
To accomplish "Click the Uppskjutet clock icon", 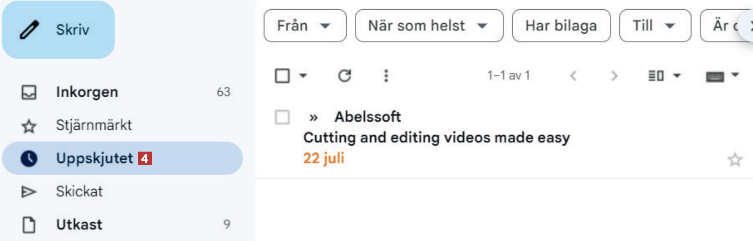I will [29, 158].
